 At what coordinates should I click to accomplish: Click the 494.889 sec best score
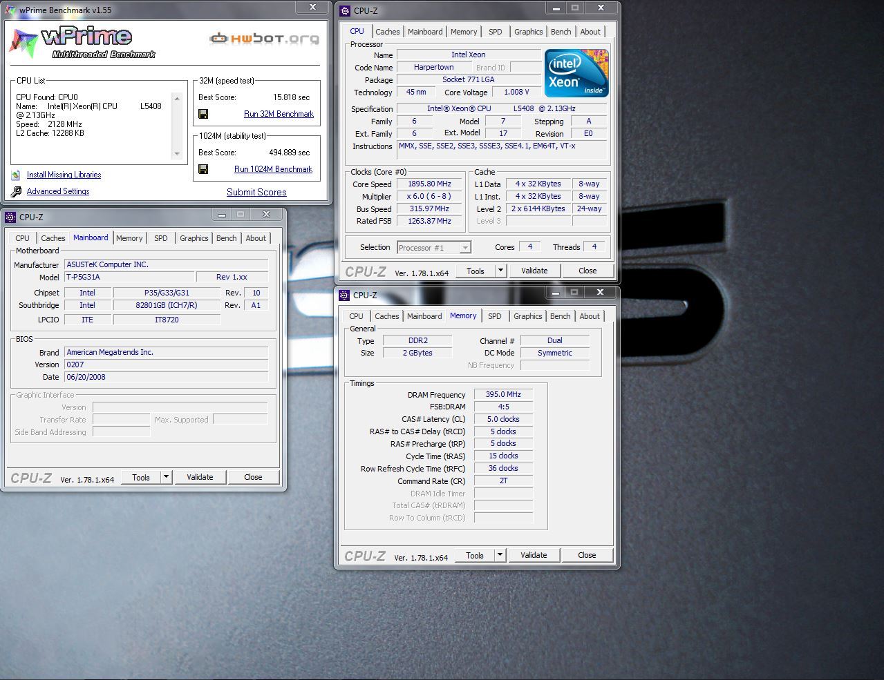[290, 153]
